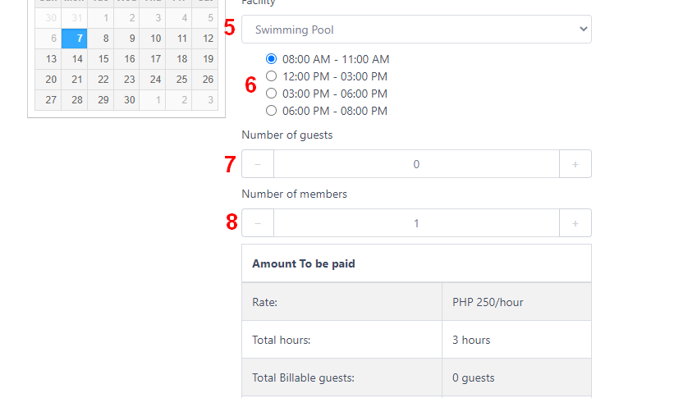Select the highlighted date 7 in calendar
Viewport: 674px width, 398px height.
coord(78,39)
